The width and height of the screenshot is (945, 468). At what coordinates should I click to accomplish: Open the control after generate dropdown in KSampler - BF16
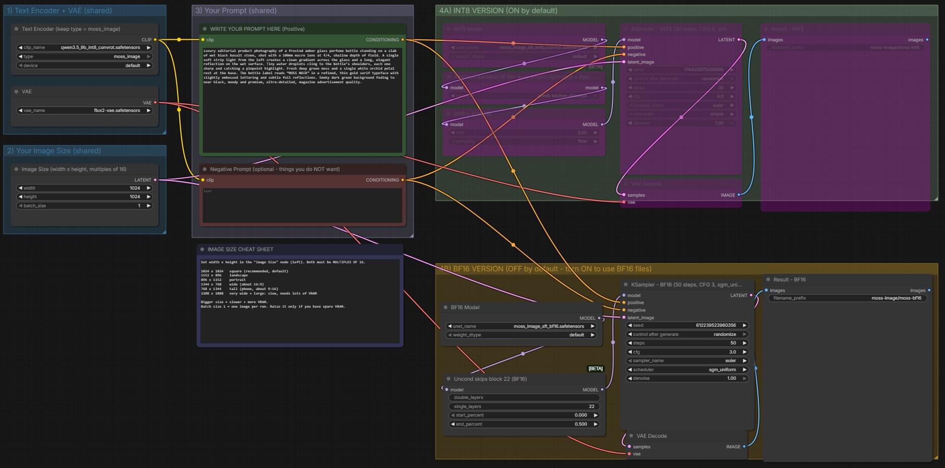point(687,334)
